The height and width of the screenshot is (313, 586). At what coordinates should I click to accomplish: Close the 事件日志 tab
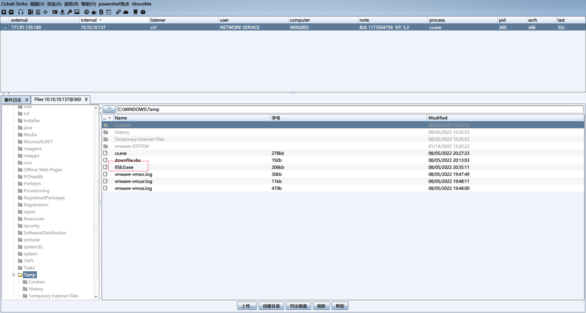pos(27,100)
